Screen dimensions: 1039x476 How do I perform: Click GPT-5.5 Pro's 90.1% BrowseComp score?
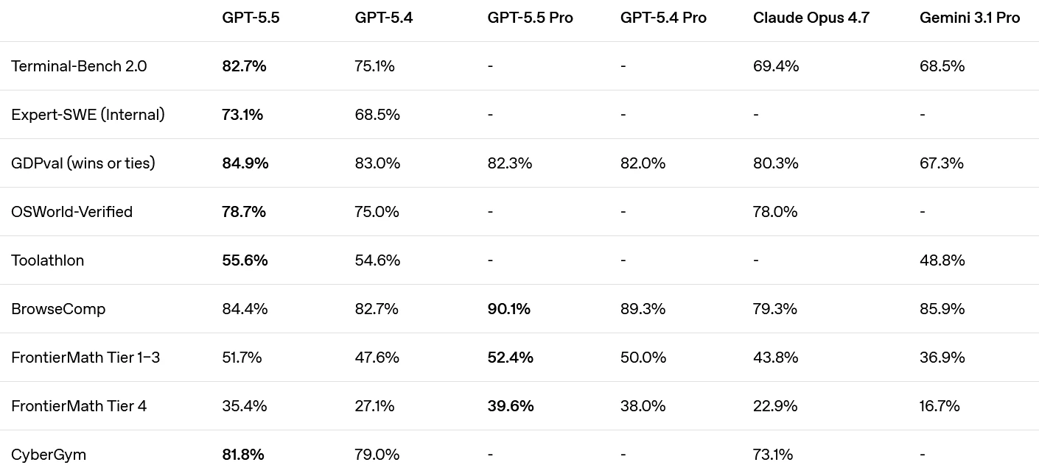point(508,309)
